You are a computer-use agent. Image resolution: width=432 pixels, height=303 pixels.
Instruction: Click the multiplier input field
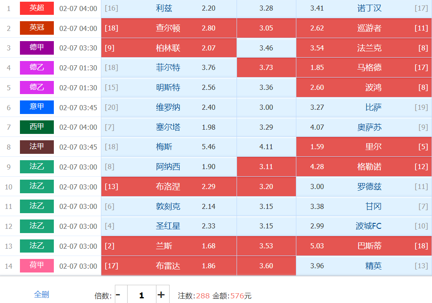pos(142,295)
